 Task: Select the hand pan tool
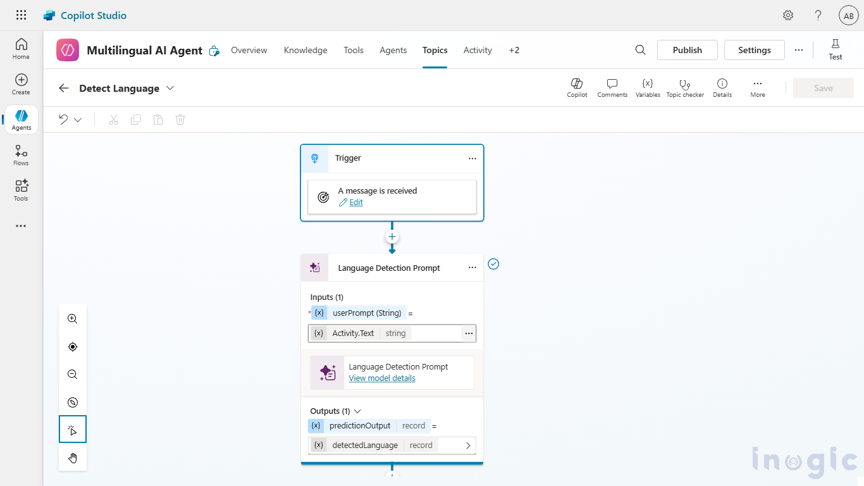click(x=73, y=458)
